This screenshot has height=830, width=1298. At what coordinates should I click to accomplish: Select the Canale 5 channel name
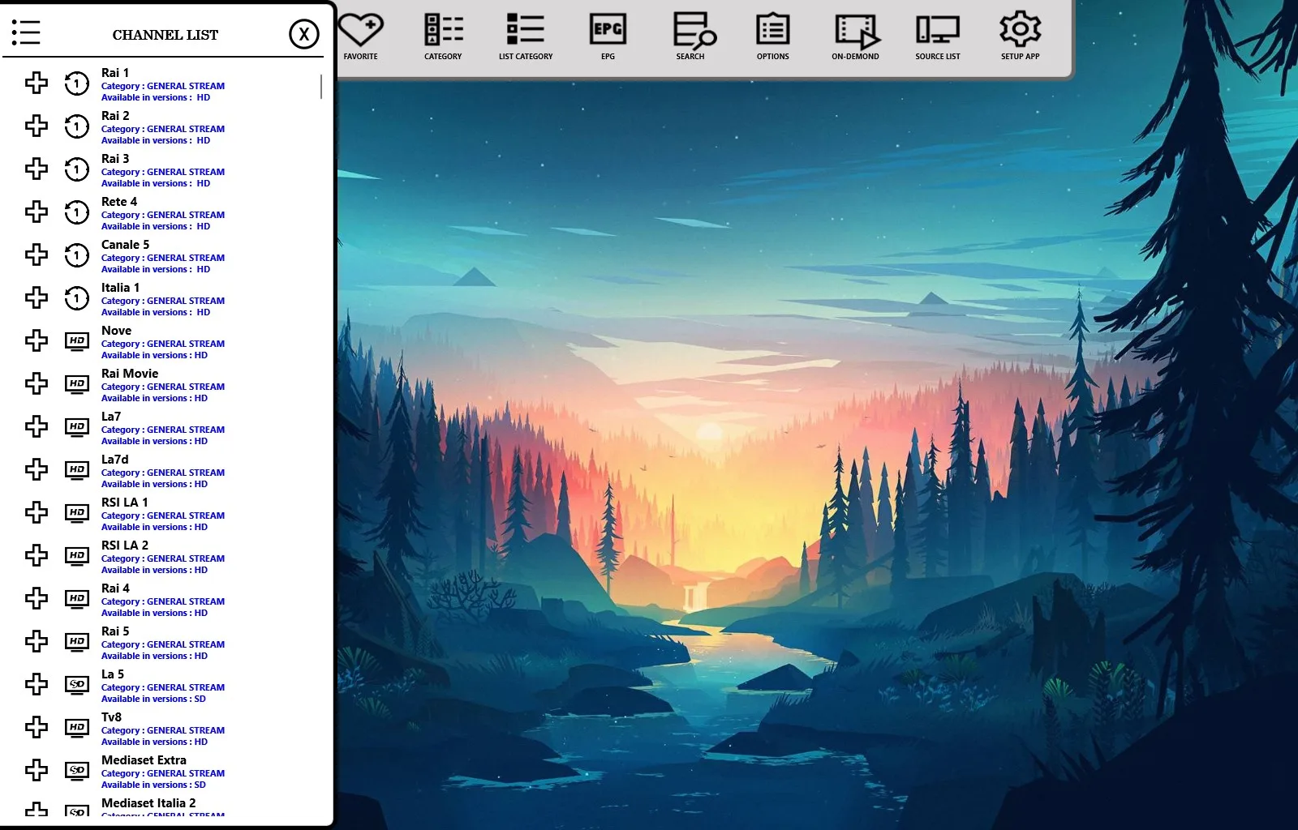pos(126,245)
